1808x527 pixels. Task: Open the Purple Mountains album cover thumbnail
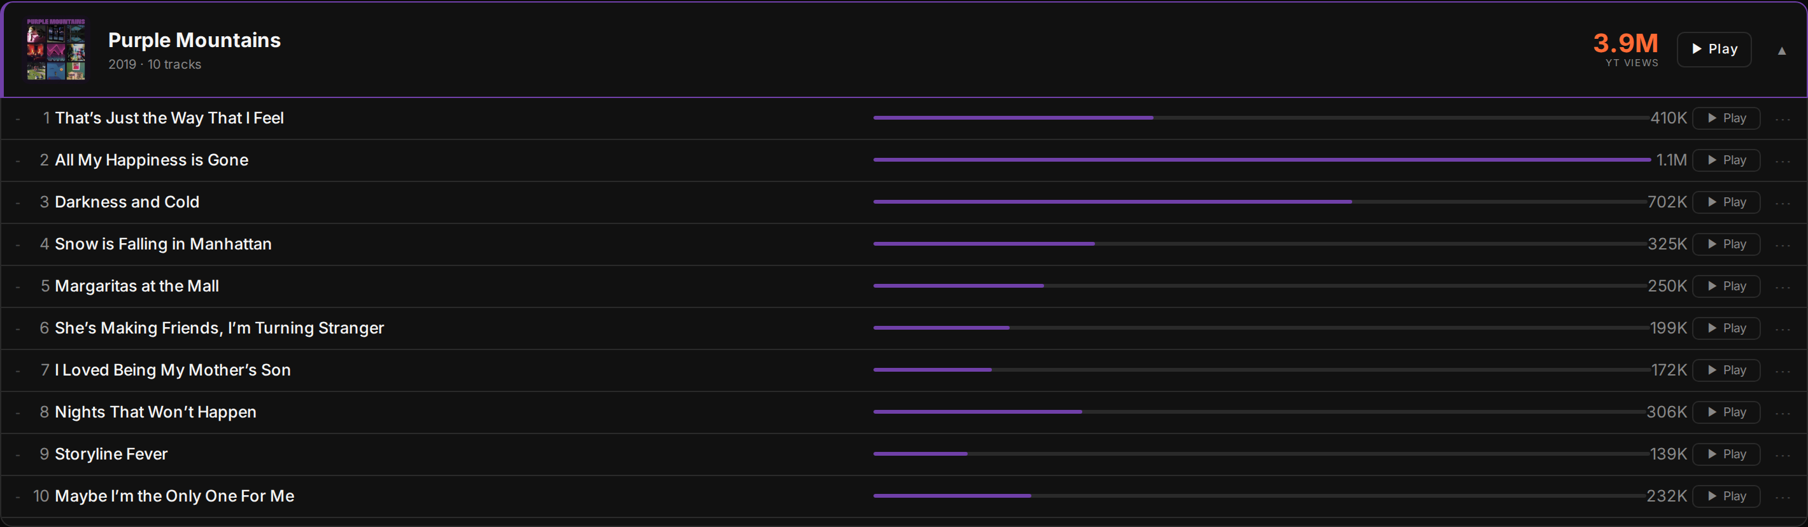tap(56, 49)
